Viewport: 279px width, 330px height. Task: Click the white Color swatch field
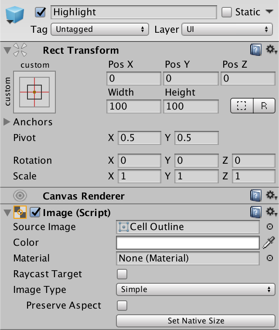188,243
